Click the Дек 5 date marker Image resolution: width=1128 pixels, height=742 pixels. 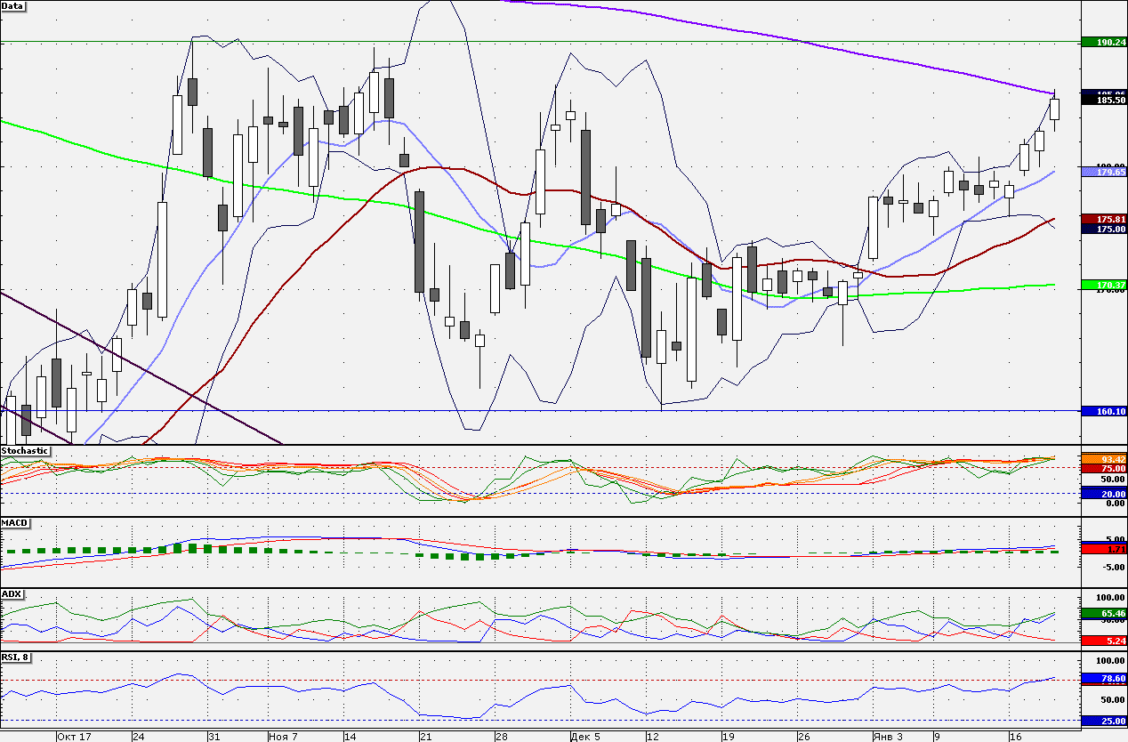point(585,737)
